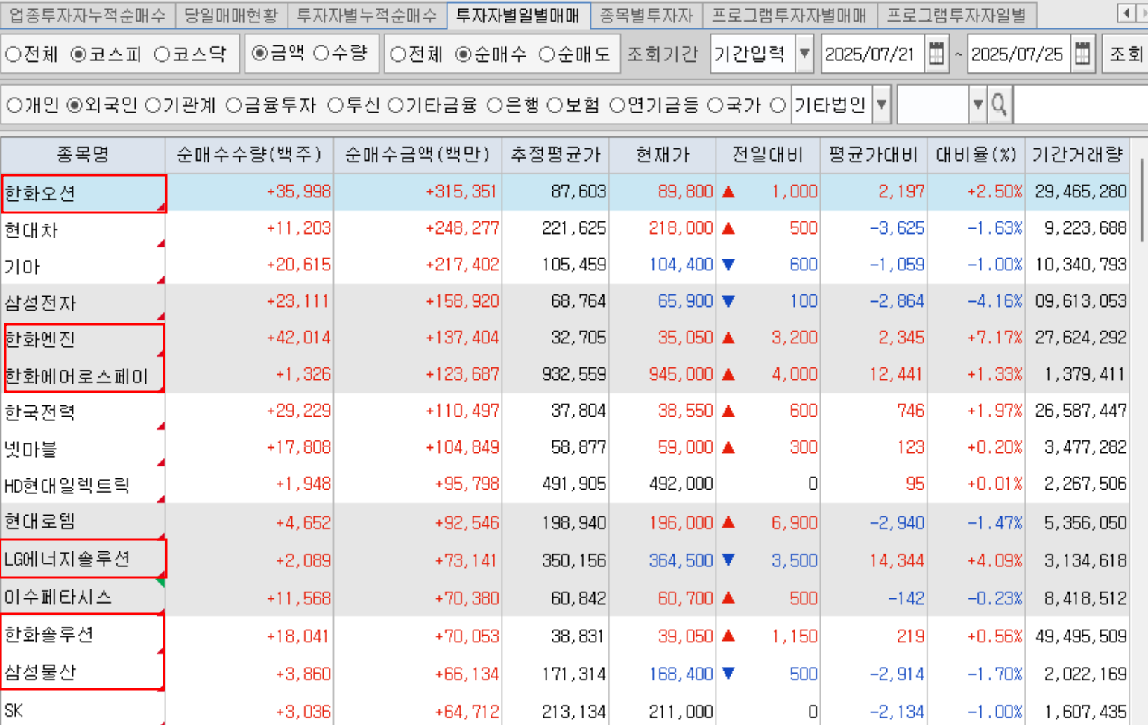The height and width of the screenshot is (725, 1148).
Task: Select the 기관계 investor radio button
Action: (x=153, y=106)
